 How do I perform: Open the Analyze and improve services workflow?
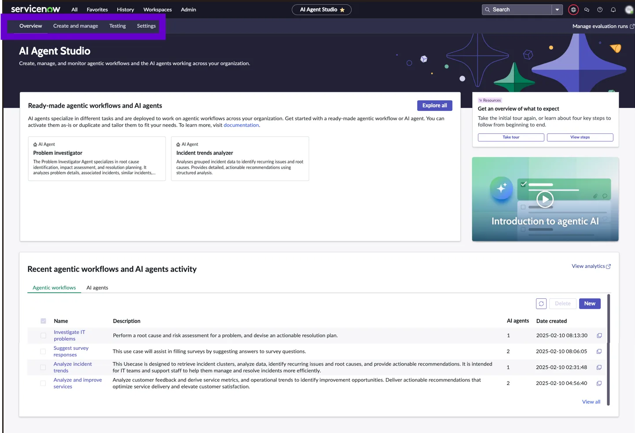[77, 383]
